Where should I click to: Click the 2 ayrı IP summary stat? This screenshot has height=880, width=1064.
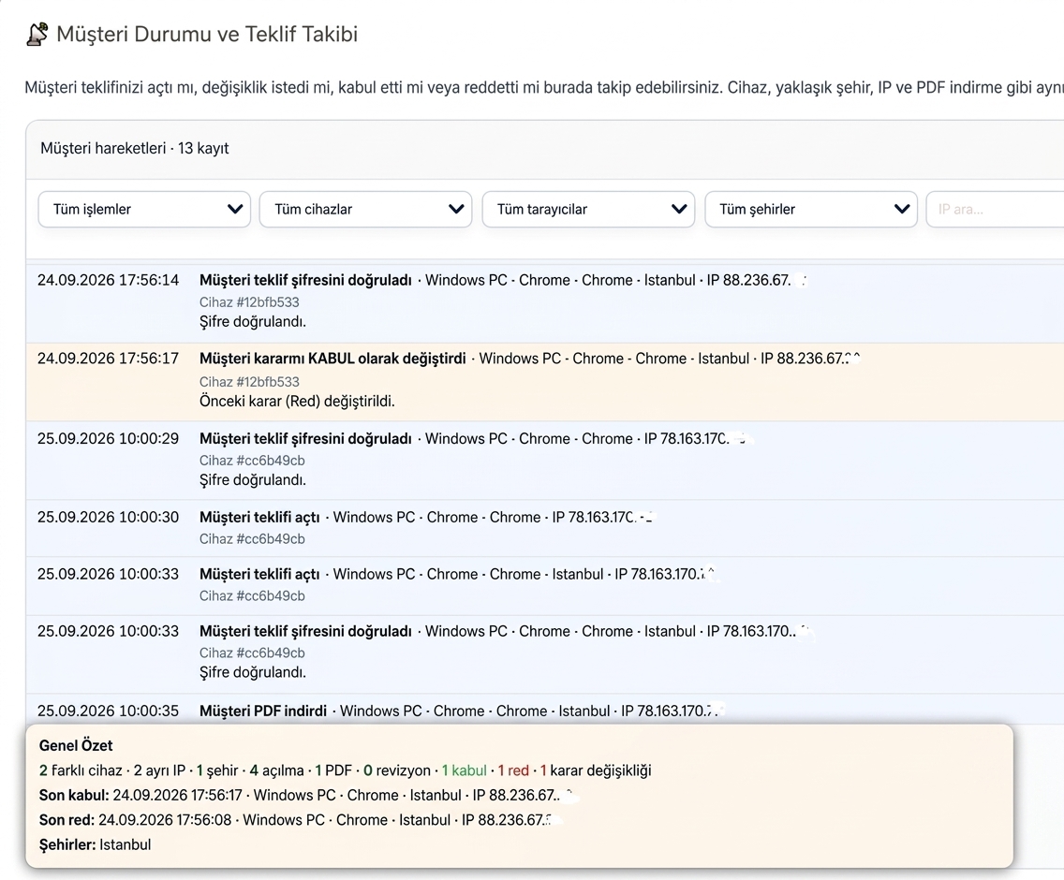(159, 770)
